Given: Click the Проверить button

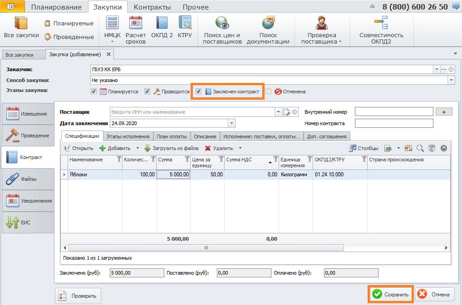Looking at the screenshot, I should point(78,296).
